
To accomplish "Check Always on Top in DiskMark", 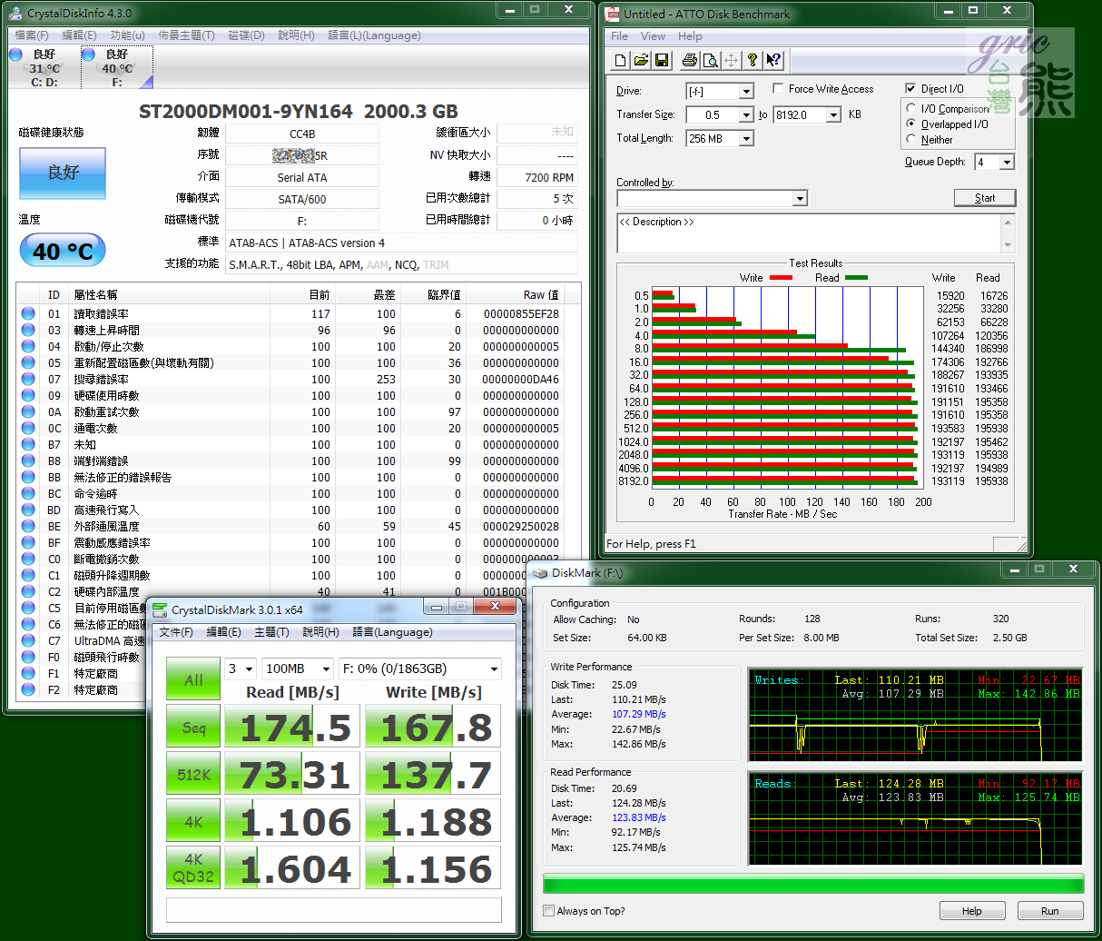I will tap(548, 911).
